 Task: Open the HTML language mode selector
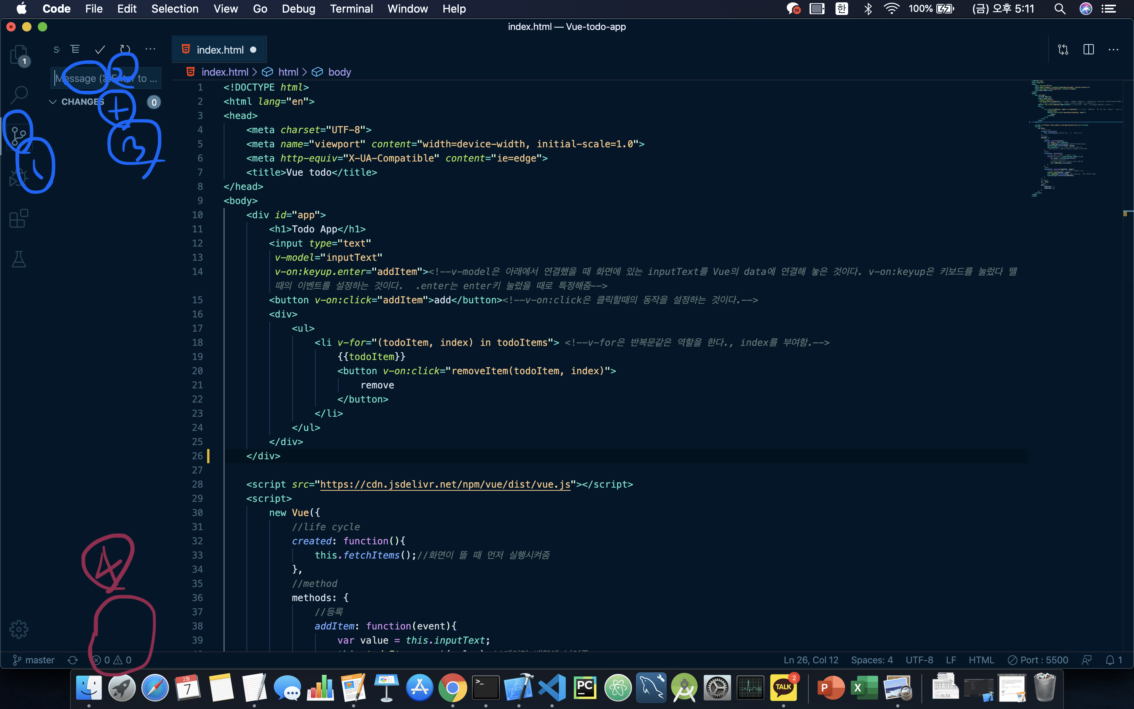click(x=981, y=660)
